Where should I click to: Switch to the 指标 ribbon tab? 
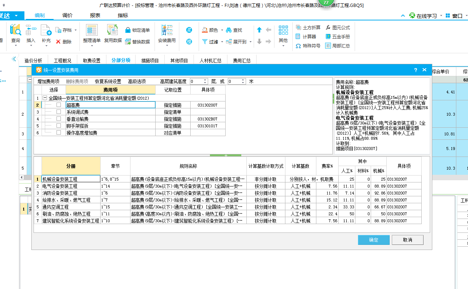[x=123, y=15]
